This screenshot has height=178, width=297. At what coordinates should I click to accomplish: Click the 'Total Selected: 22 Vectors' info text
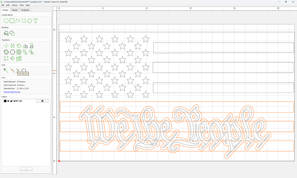(x=15, y=82)
